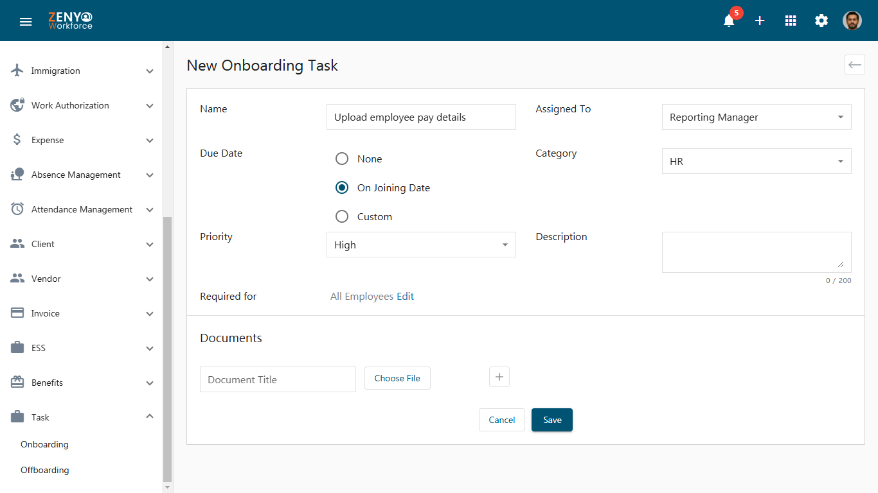Screen dimensions: 878x493
Task: Click the sidebar scroll down arrow
Action: 168,488
